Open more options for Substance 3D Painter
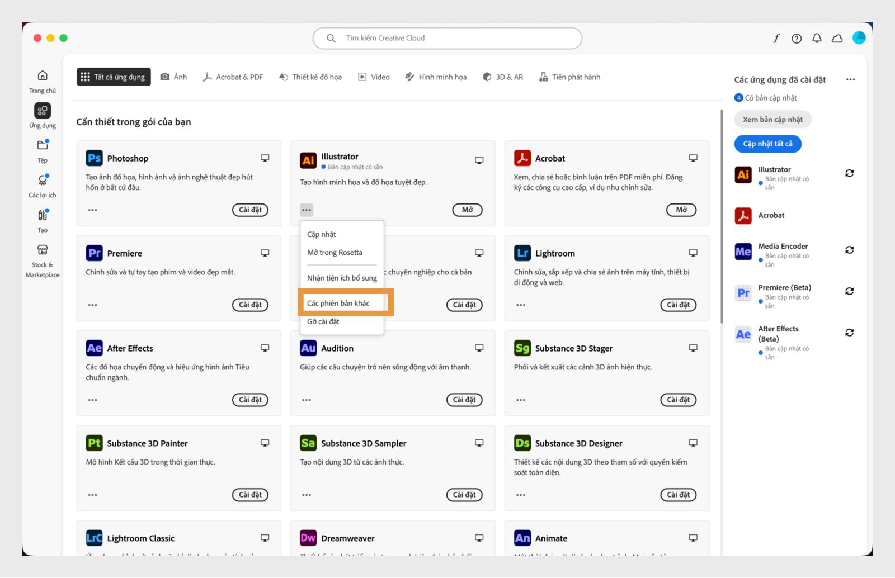 point(92,495)
